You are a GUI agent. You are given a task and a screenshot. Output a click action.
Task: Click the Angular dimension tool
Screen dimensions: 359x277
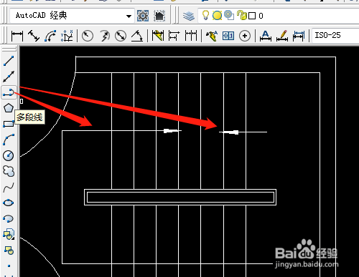[x=137, y=36]
